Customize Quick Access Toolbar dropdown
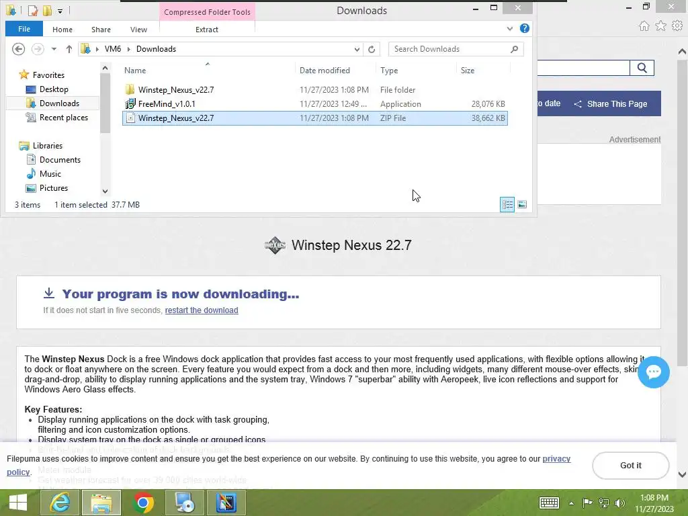 (x=60, y=11)
